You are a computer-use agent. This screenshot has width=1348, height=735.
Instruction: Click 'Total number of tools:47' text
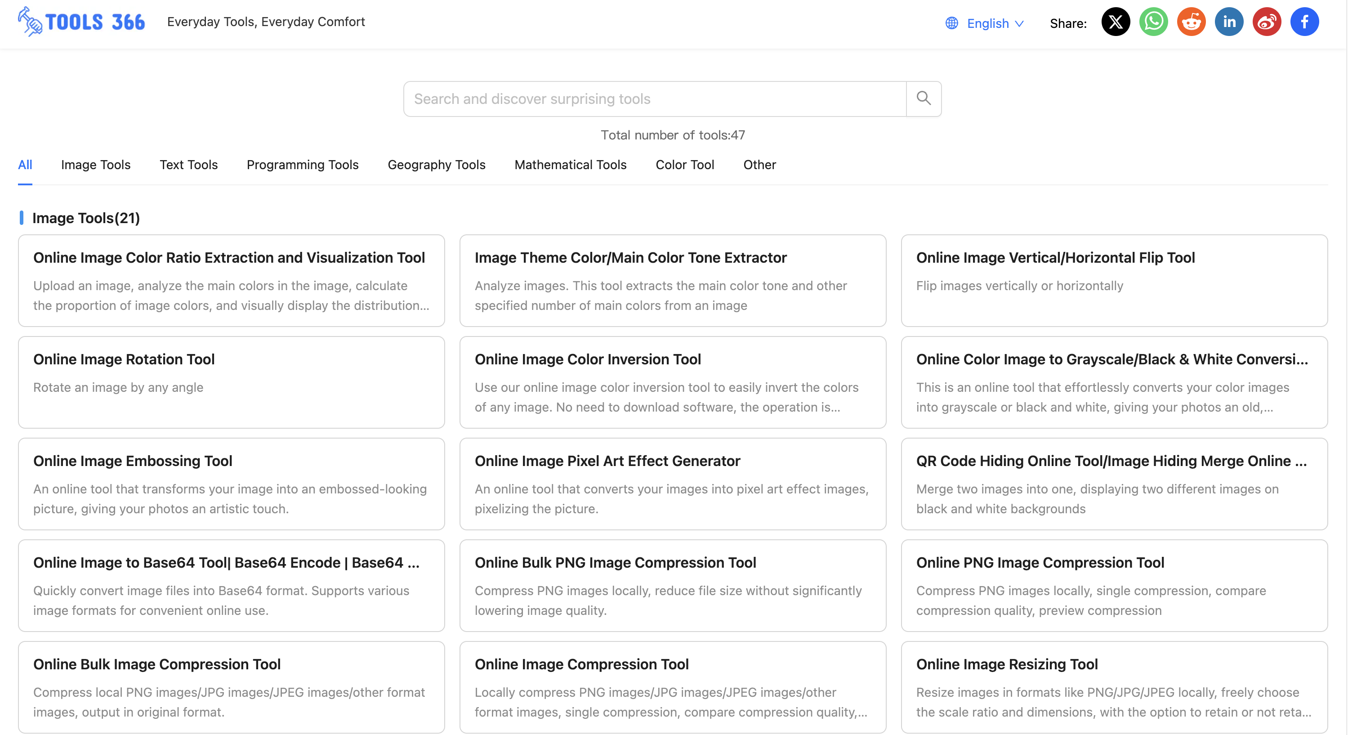coord(673,135)
